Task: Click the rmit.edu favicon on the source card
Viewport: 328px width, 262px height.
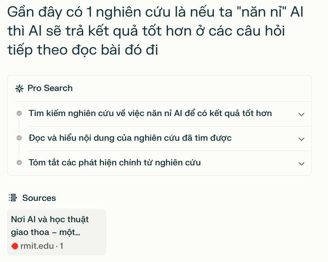Action: point(15,246)
